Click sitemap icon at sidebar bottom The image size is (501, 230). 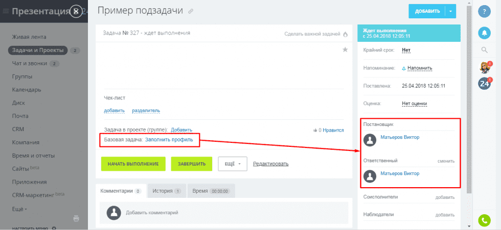point(76,219)
